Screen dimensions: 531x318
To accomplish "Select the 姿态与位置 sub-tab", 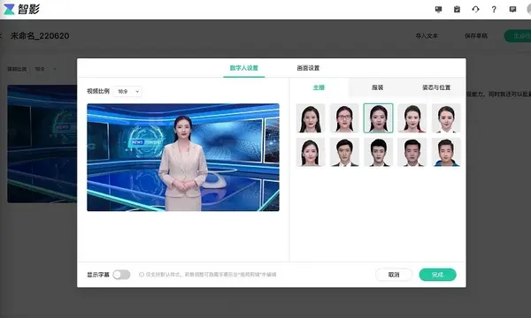I will coord(436,87).
